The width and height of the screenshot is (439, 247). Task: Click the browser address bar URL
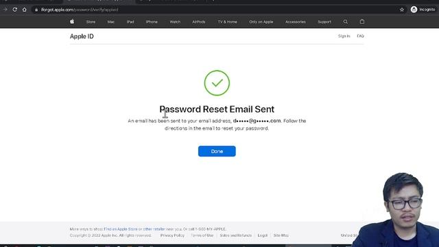point(80,10)
